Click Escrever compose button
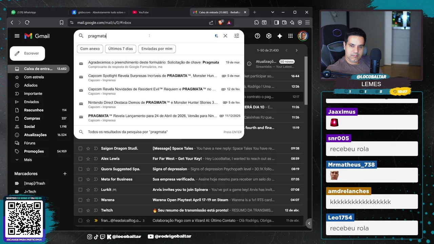This screenshot has width=434, height=244. tap(27, 53)
